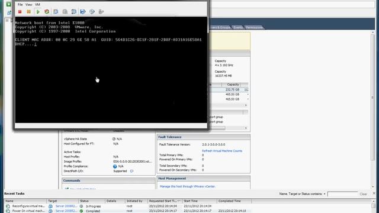Click the In Progress status icon
The width and height of the screenshot is (379, 213).
pyautogui.click(x=82, y=206)
